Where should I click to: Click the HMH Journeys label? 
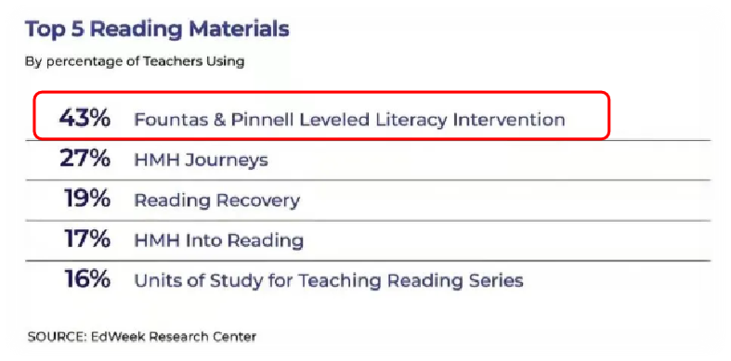(x=202, y=161)
